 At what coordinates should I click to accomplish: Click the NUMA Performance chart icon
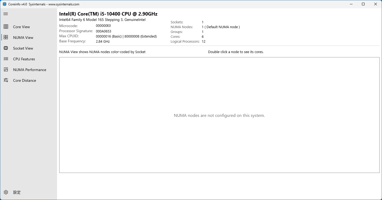[x=6, y=70]
